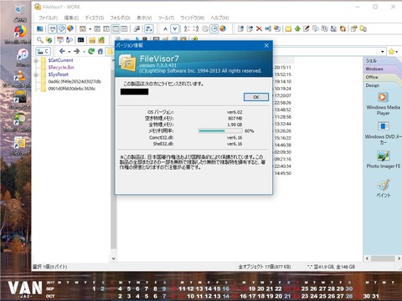The width and height of the screenshot is (402, 301).
Task: Select the 0901d0f6630debc3636c folder
Action: [72, 89]
